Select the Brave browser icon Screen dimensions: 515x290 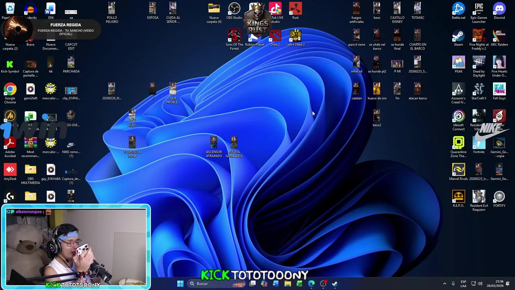click(x=30, y=40)
